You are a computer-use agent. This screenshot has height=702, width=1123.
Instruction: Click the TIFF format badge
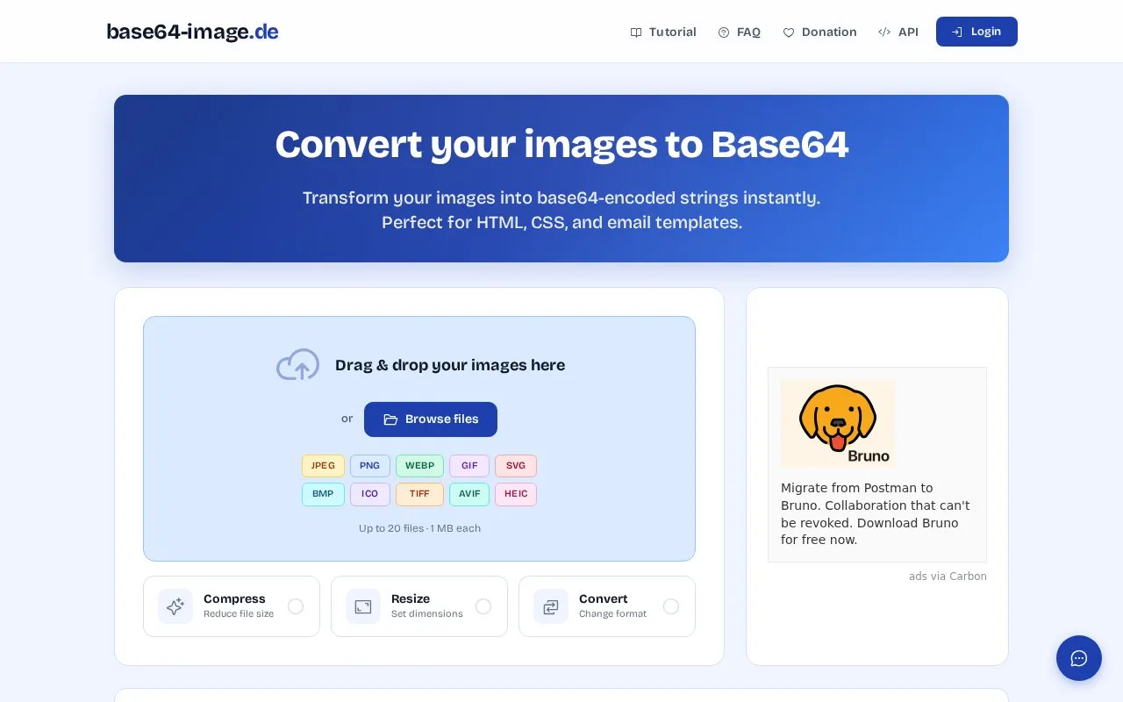(x=419, y=494)
